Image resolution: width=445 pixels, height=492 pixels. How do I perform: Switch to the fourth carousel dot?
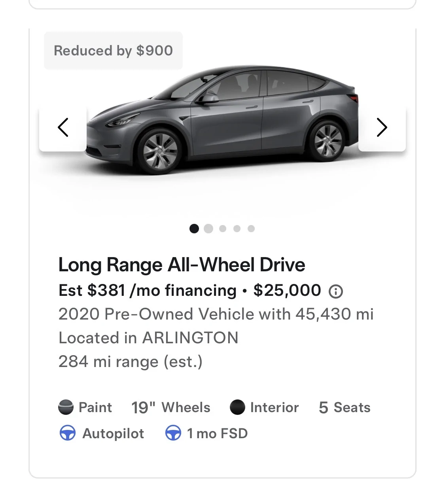[237, 229]
